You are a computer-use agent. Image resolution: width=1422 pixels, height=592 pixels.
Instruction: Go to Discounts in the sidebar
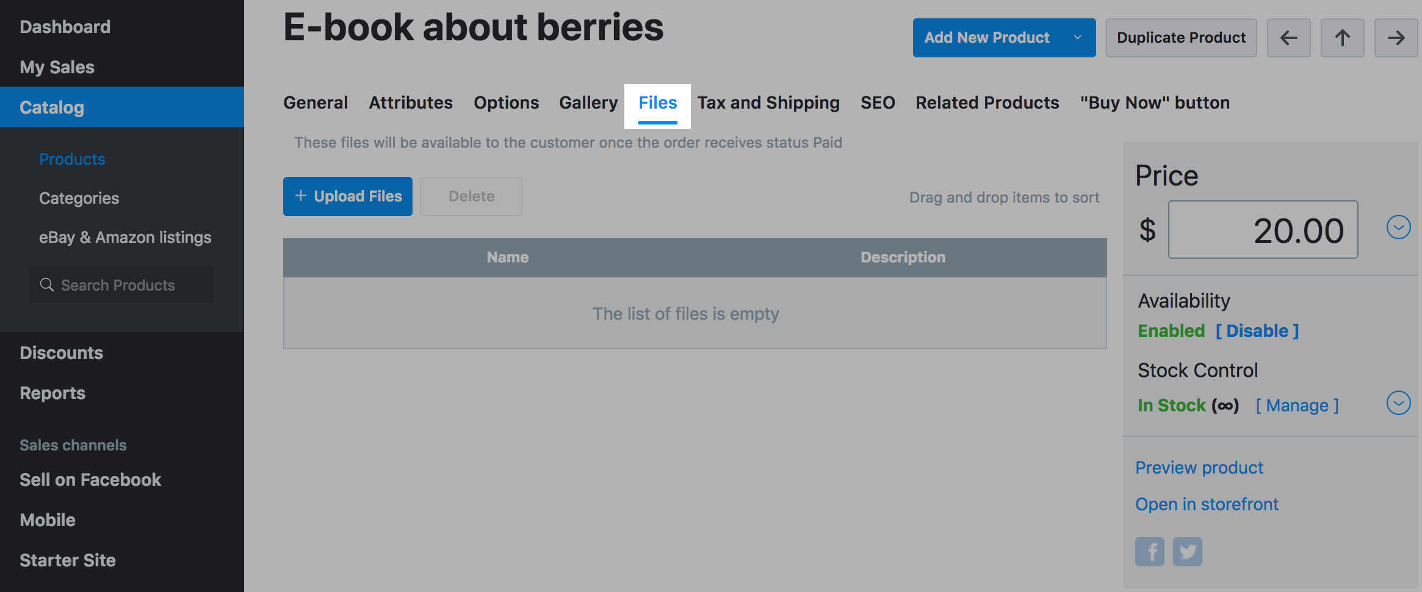[62, 353]
